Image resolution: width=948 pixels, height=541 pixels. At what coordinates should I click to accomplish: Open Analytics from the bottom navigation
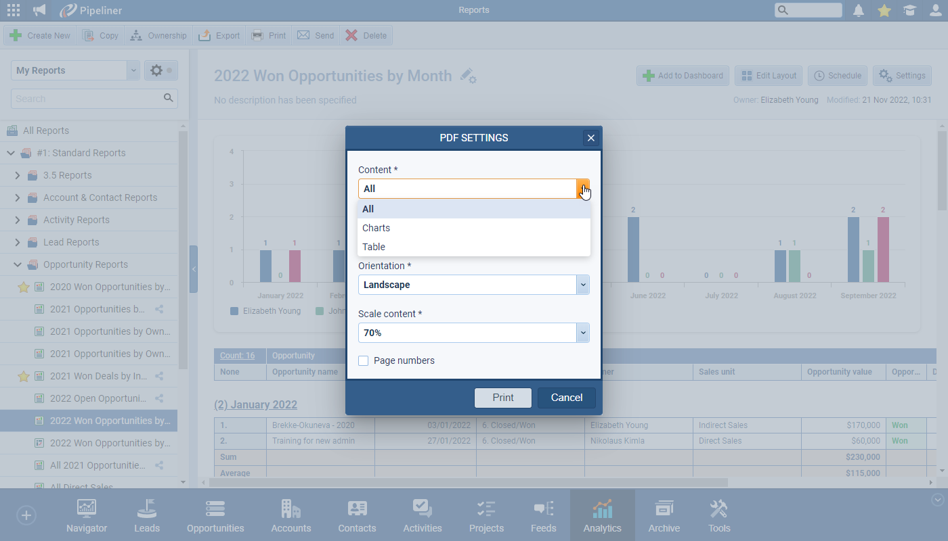coord(602,515)
